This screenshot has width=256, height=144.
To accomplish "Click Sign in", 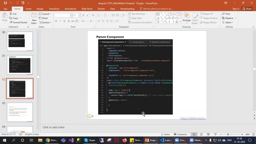I will point(236,9).
